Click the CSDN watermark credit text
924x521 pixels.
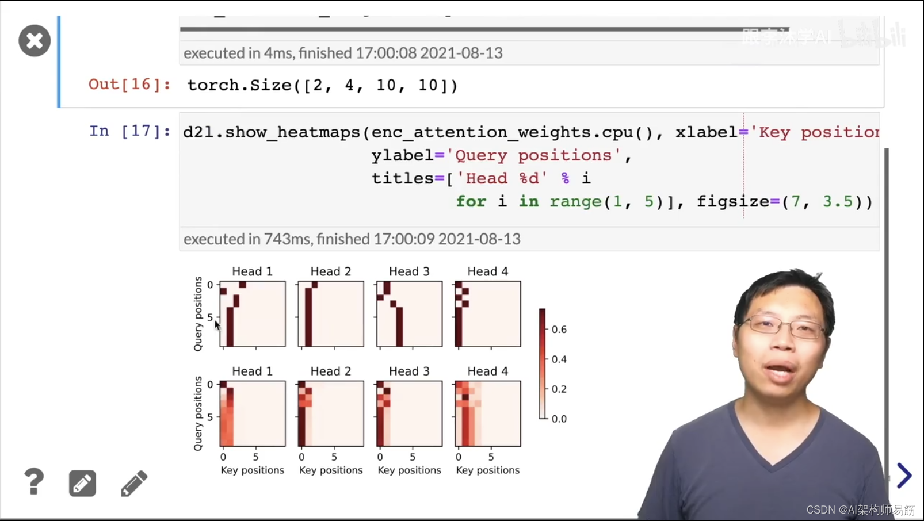click(x=860, y=509)
